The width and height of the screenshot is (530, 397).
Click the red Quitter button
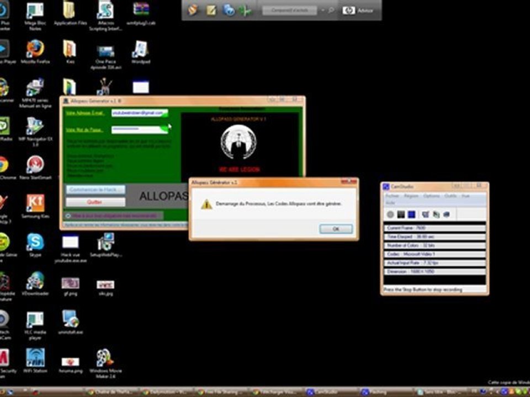(96, 202)
